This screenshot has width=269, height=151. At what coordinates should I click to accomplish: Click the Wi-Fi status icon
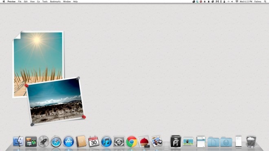[x=237, y=2]
